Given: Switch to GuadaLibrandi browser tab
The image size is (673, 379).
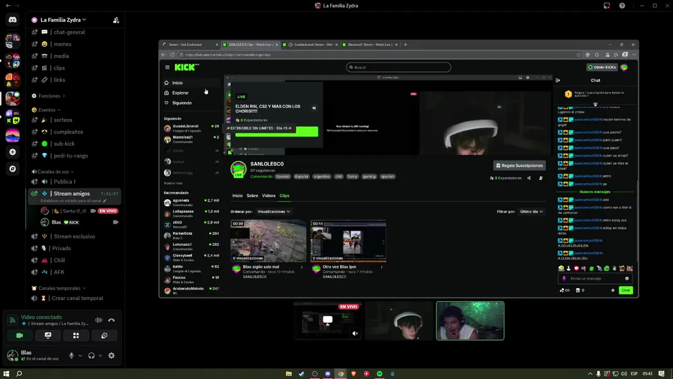Looking at the screenshot, I should (310, 45).
